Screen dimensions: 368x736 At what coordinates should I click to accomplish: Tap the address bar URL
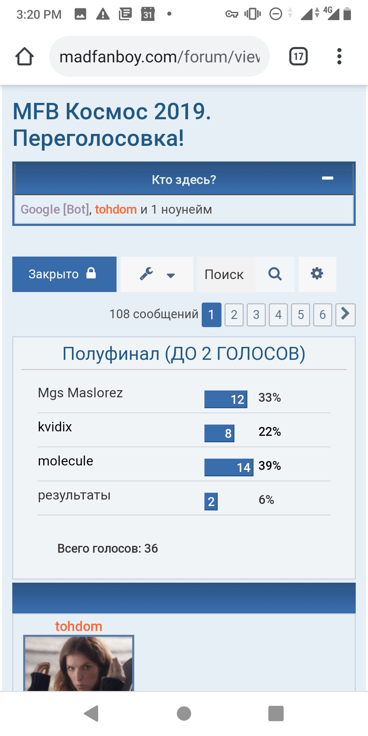159,56
